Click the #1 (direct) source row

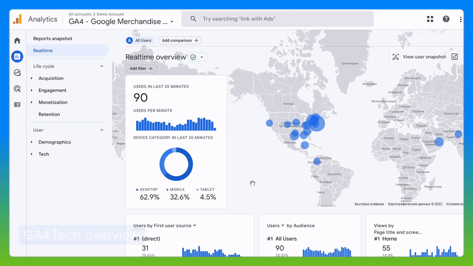click(147, 239)
